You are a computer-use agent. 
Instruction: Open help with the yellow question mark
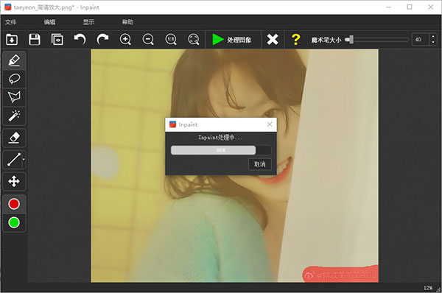tap(295, 40)
